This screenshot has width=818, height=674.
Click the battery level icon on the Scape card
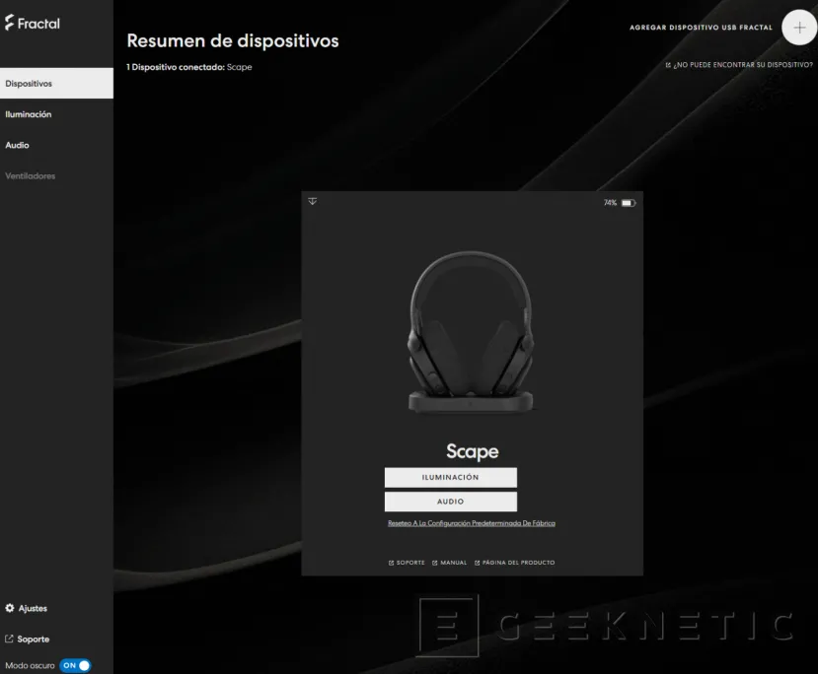628,203
